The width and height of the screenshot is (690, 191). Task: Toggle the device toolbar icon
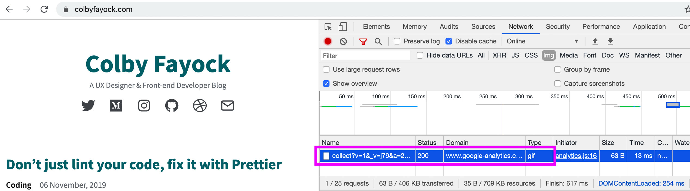[x=343, y=27]
